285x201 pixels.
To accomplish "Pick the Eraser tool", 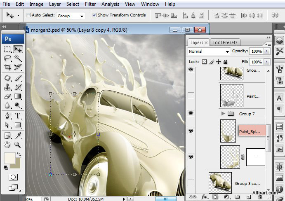I will 7,96.
